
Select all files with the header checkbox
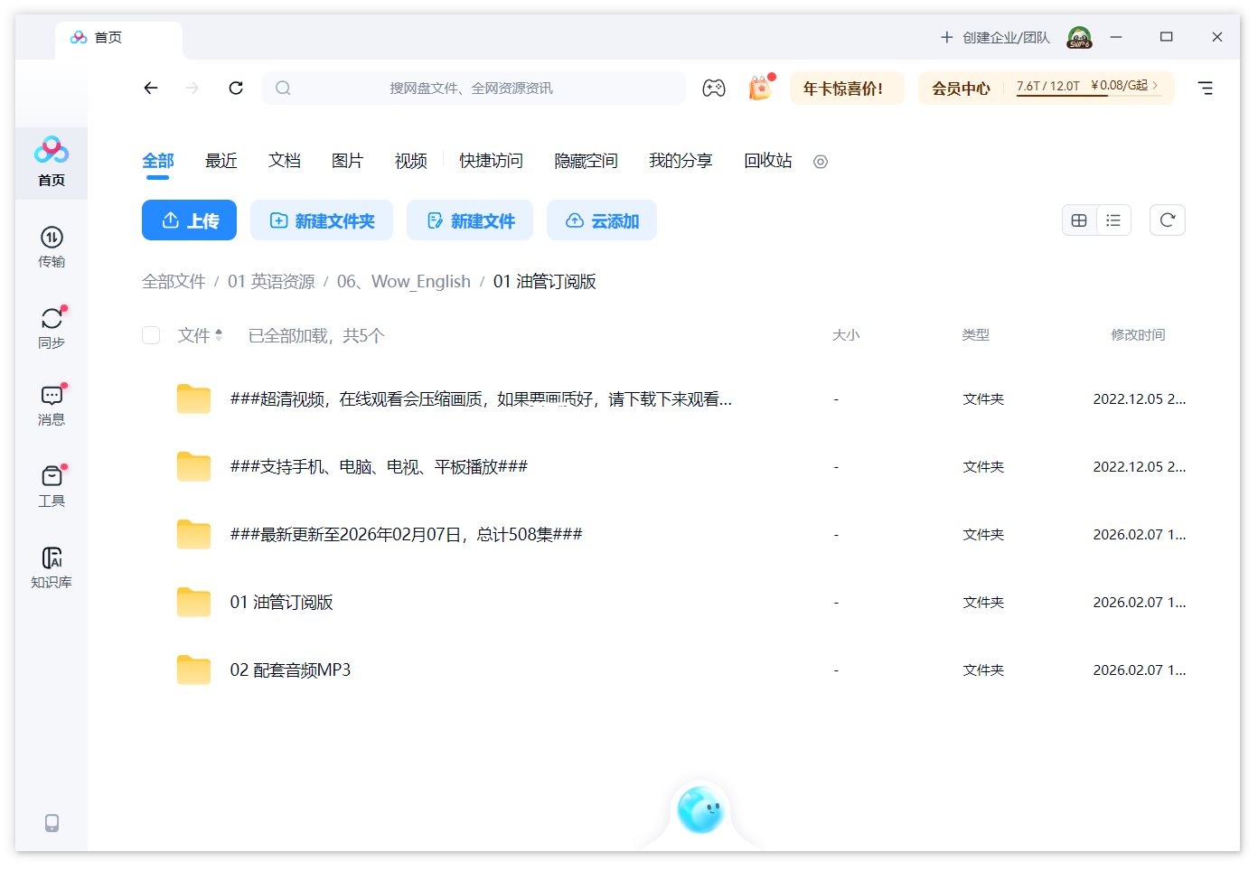coord(151,334)
